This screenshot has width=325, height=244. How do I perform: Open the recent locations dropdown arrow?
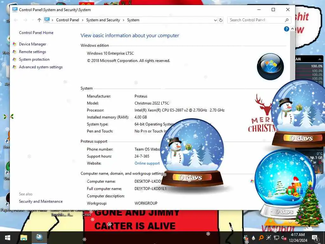[33, 20]
